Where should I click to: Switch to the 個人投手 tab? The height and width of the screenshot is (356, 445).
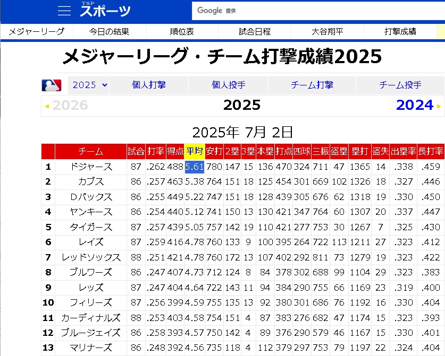point(229,85)
